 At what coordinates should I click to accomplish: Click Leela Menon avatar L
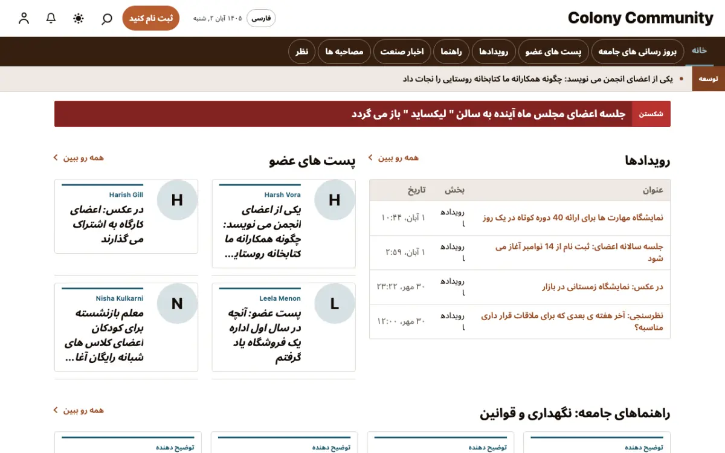coord(335,304)
